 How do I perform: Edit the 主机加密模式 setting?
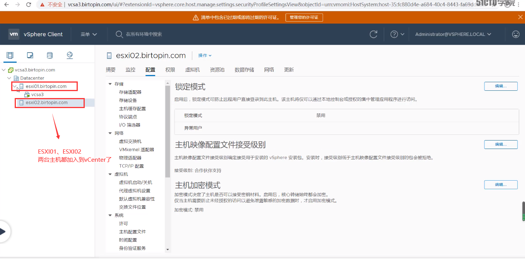501,185
